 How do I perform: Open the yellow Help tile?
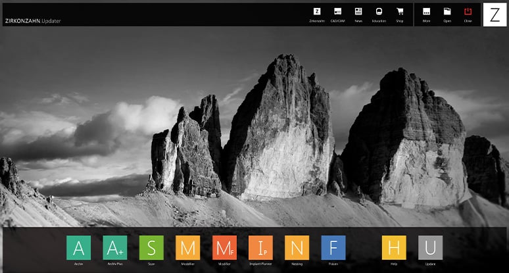[394, 248]
